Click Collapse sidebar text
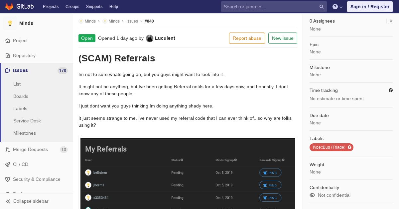 tap(31, 201)
